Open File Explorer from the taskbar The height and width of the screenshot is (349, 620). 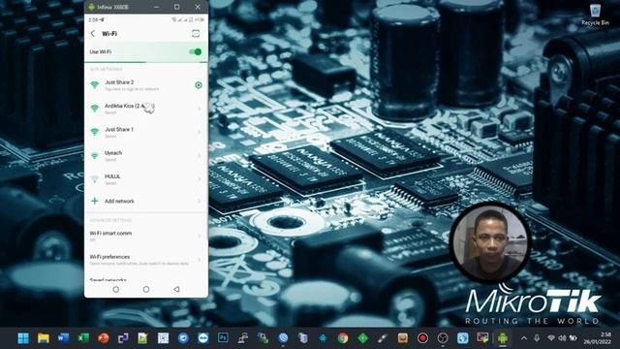click(x=44, y=338)
